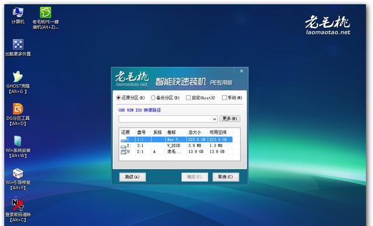Click the 1.3 MB free space cell
The width and height of the screenshot is (373, 226).
(216, 146)
